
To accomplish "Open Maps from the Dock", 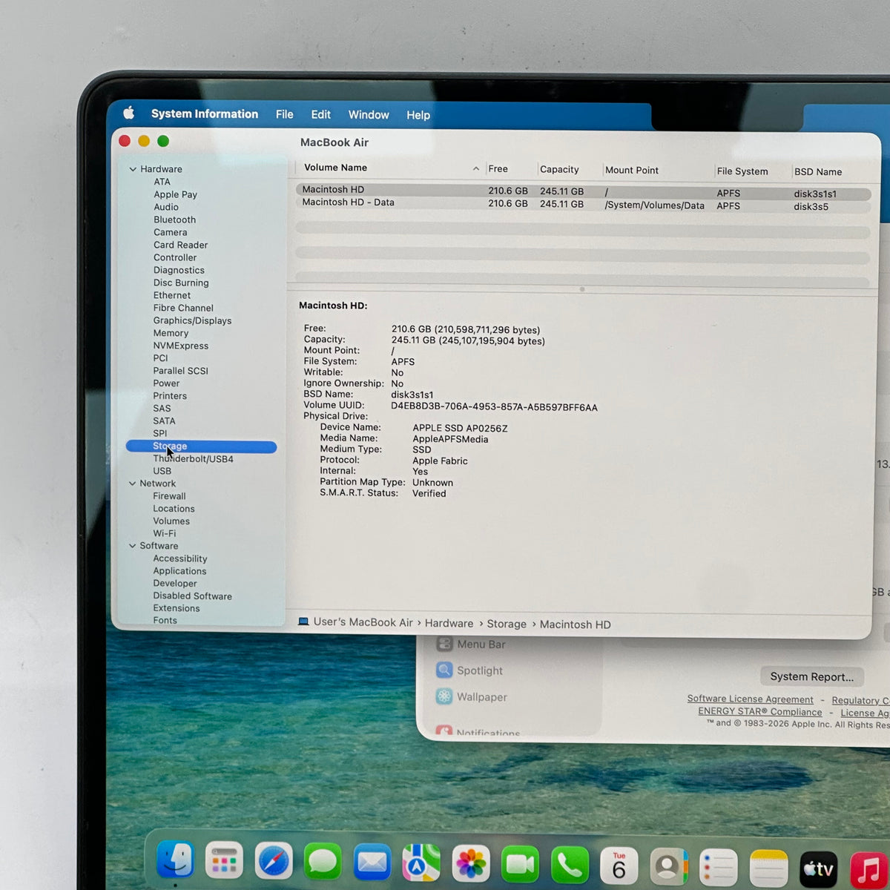I will point(421,863).
